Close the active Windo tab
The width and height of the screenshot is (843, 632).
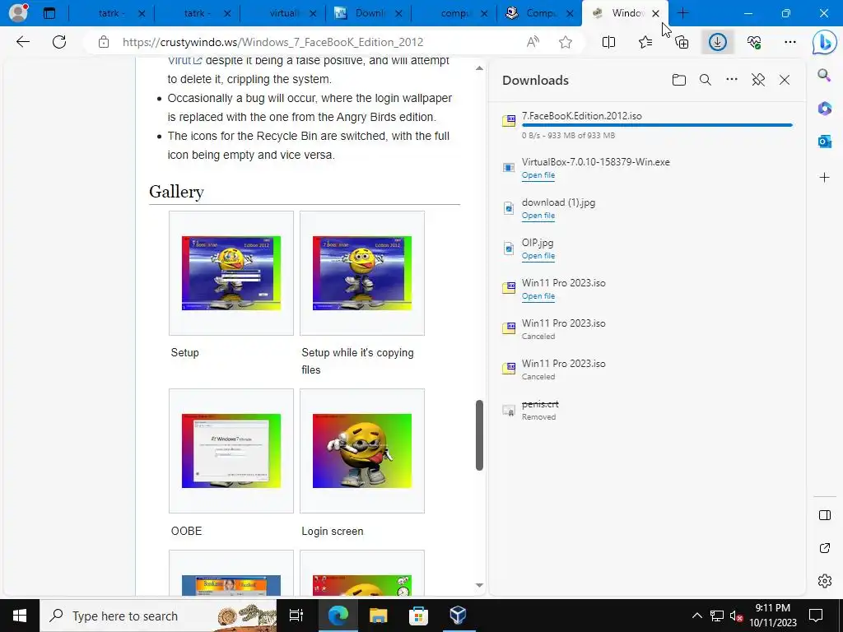coord(655,14)
